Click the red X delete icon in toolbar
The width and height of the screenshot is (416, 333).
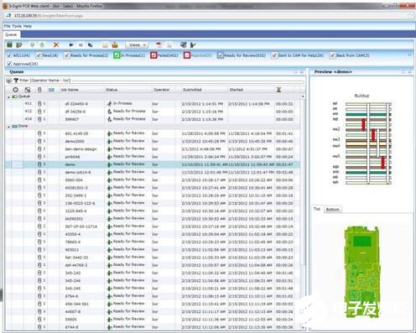point(56,44)
